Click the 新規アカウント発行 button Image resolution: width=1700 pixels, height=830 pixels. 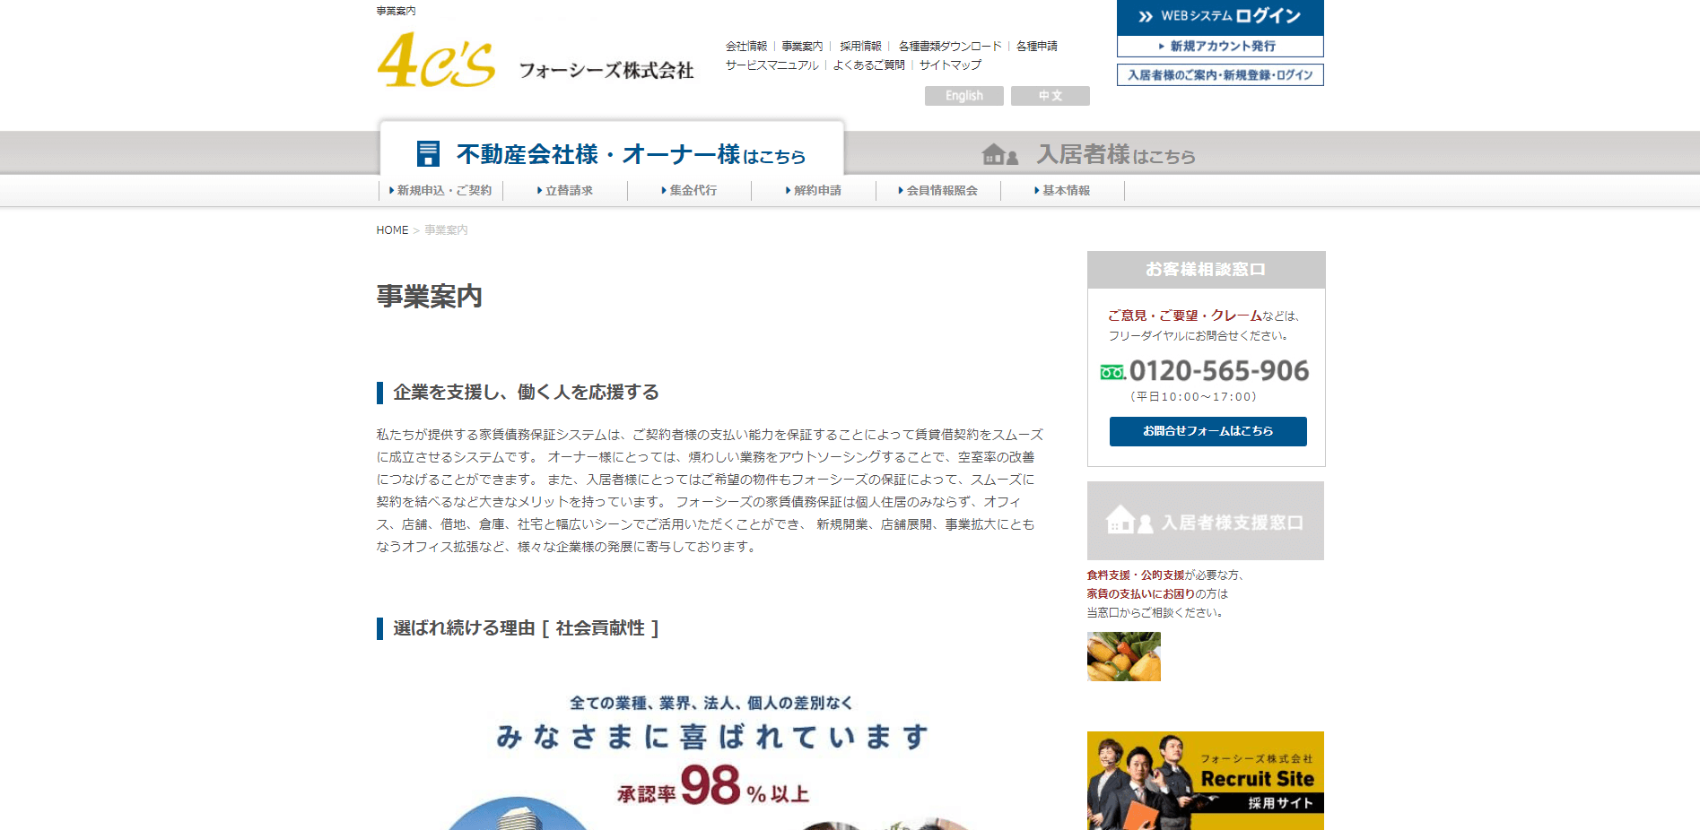1220,46
